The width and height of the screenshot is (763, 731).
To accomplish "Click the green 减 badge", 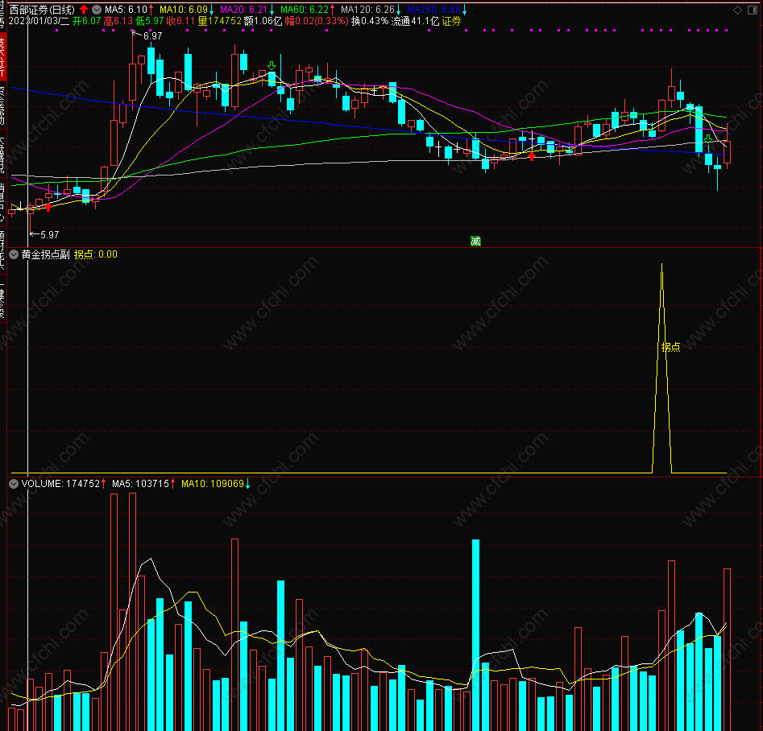I will click(x=475, y=241).
